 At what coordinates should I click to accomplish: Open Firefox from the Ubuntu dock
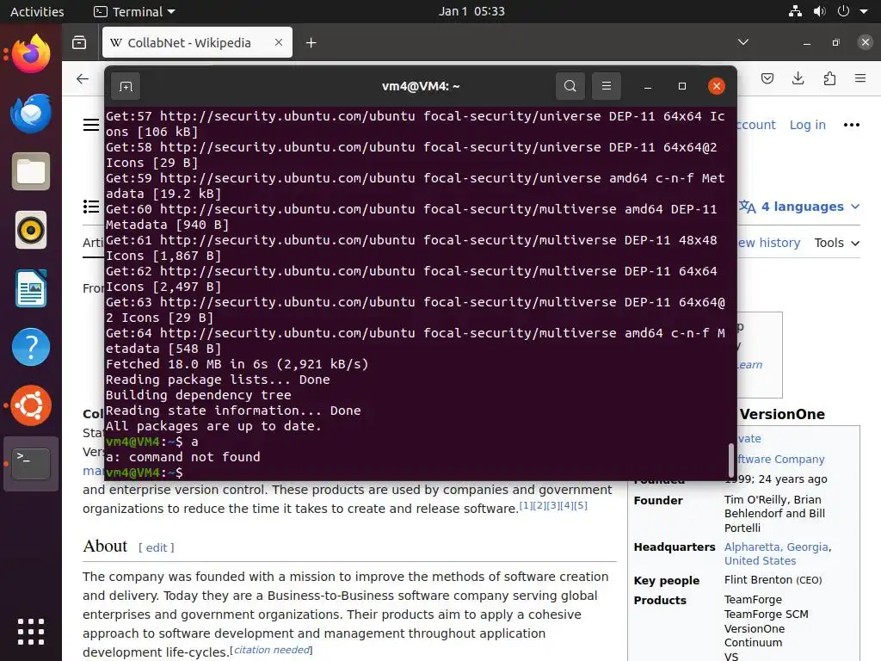[31, 54]
